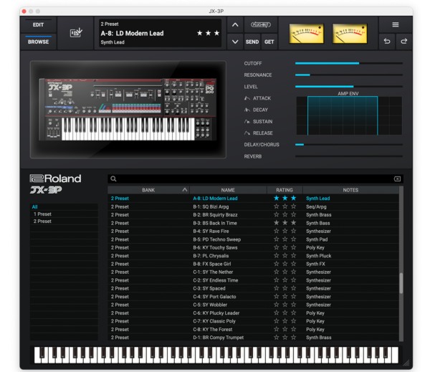Viewport: 430px width, 372px height.
Task: Sort by the NAME column header
Action: pos(228,190)
